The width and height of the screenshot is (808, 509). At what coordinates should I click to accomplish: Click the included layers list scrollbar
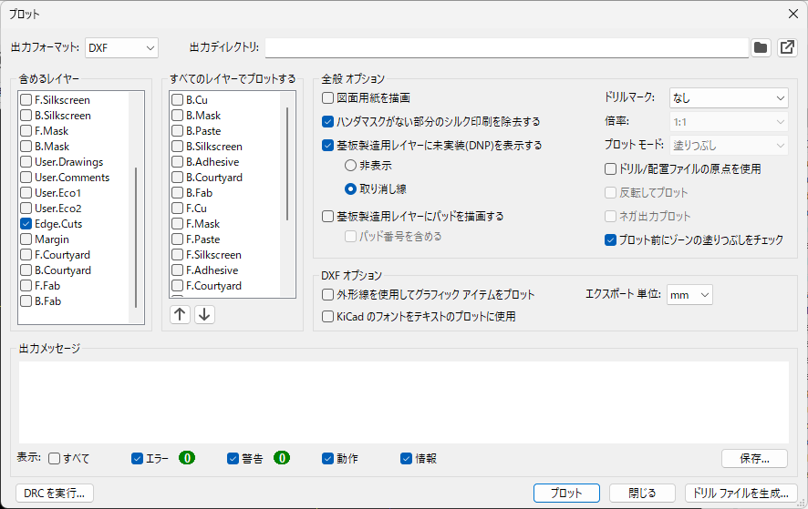pos(136,237)
